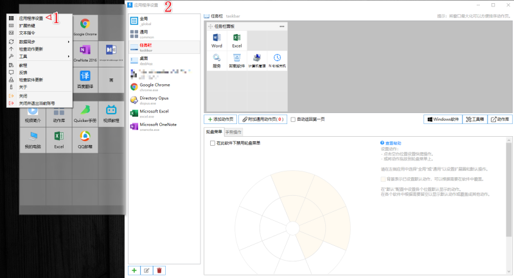Click 我的电脑 tile
The image size is (514, 278).
point(33,140)
